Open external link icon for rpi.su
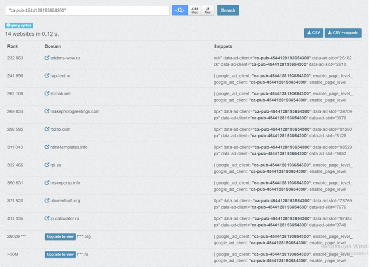This screenshot has width=370, height=267. (x=47, y=165)
